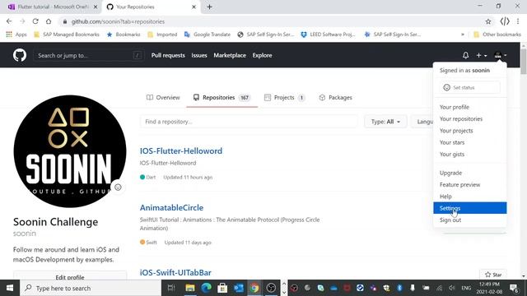Reload the page in Chrome
Screen dimensions: 527x296
35,21
